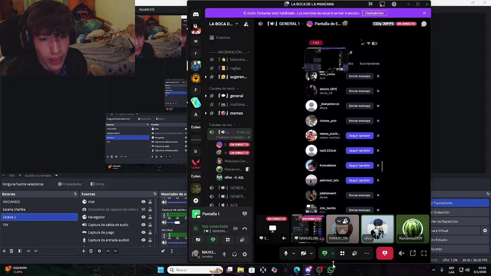Open activities icon in call controls
This screenshot has height=276, width=491.
click(342, 253)
